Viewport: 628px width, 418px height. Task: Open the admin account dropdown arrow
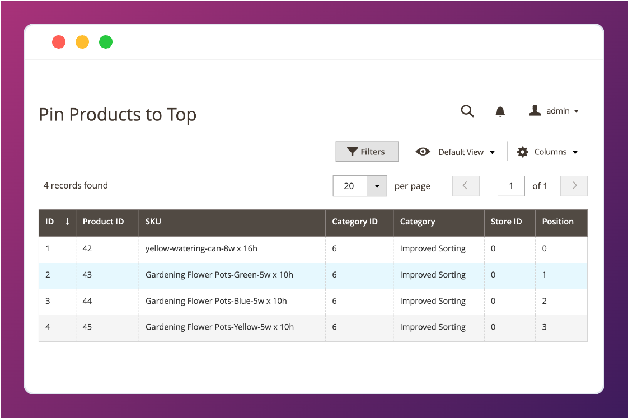577,111
